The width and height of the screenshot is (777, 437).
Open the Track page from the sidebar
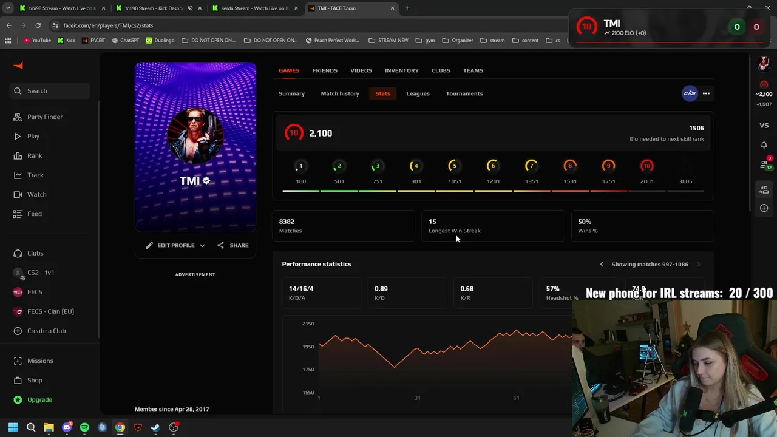pos(35,175)
